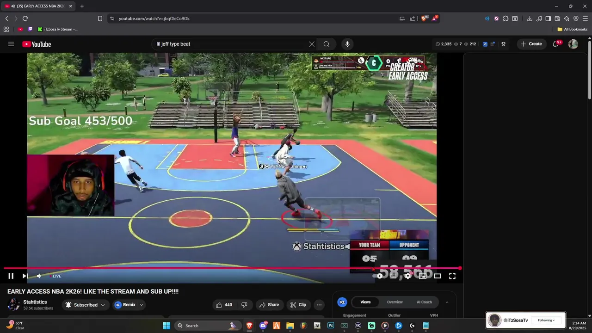592x333 pixels.
Task: Start voice search with microphone icon
Action: click(x=347, y=44)
